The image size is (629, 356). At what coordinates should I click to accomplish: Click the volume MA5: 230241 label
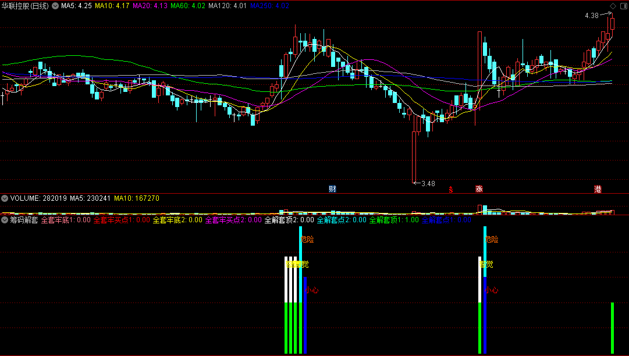click(90, 198)
